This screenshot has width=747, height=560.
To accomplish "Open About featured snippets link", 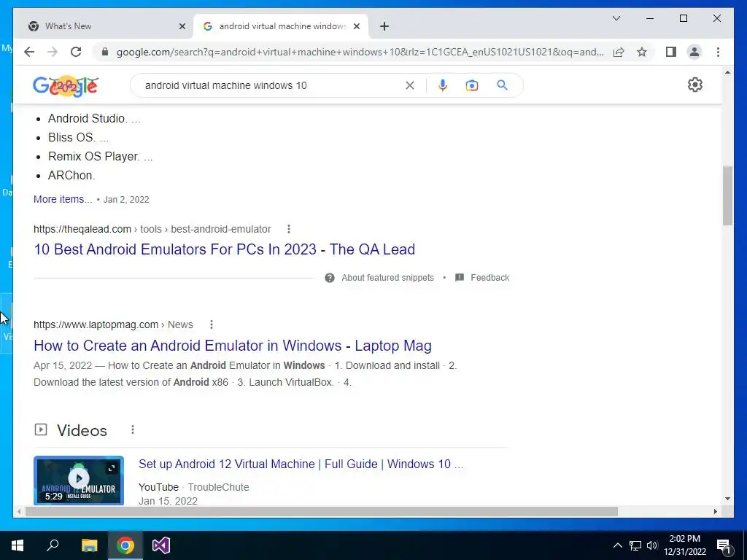I will (387, 278).
